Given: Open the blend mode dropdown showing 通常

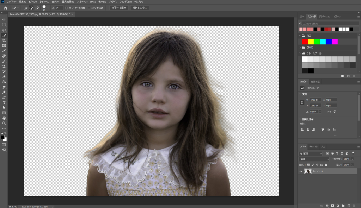Looking at the screenshot, I should tap(313, 159).
